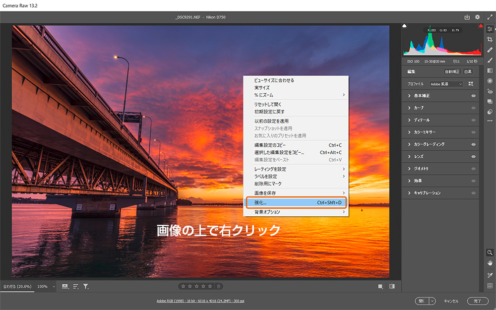Toggle the color sampler eyedropper tool
The height and width of the screenshot is (310, 496).
pyautogui.click(x=490, y=275)
